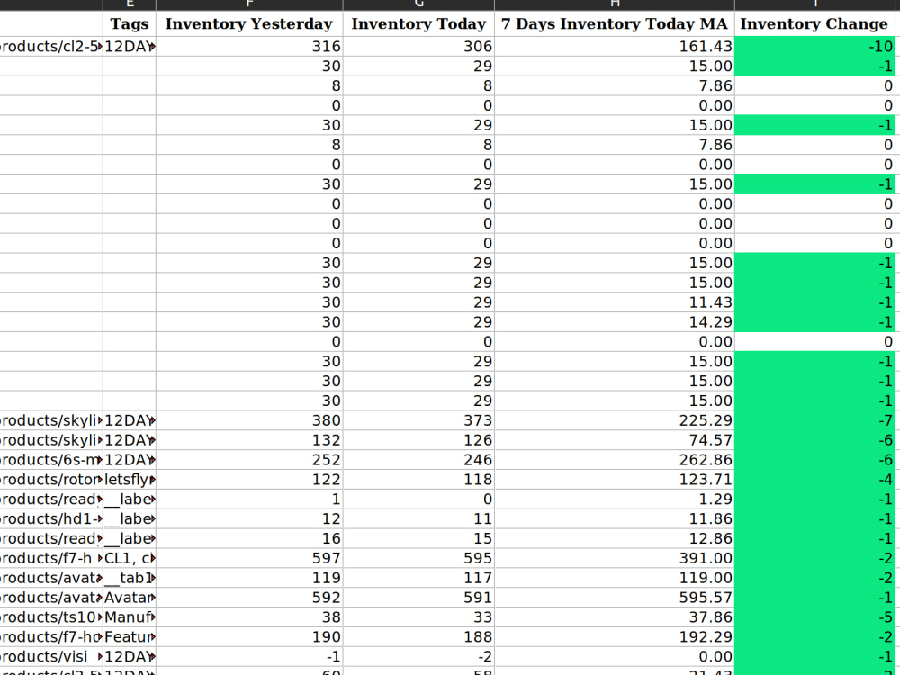Click the cell with value 380
The width and height of the screenshot is (900, 675).
249,420
